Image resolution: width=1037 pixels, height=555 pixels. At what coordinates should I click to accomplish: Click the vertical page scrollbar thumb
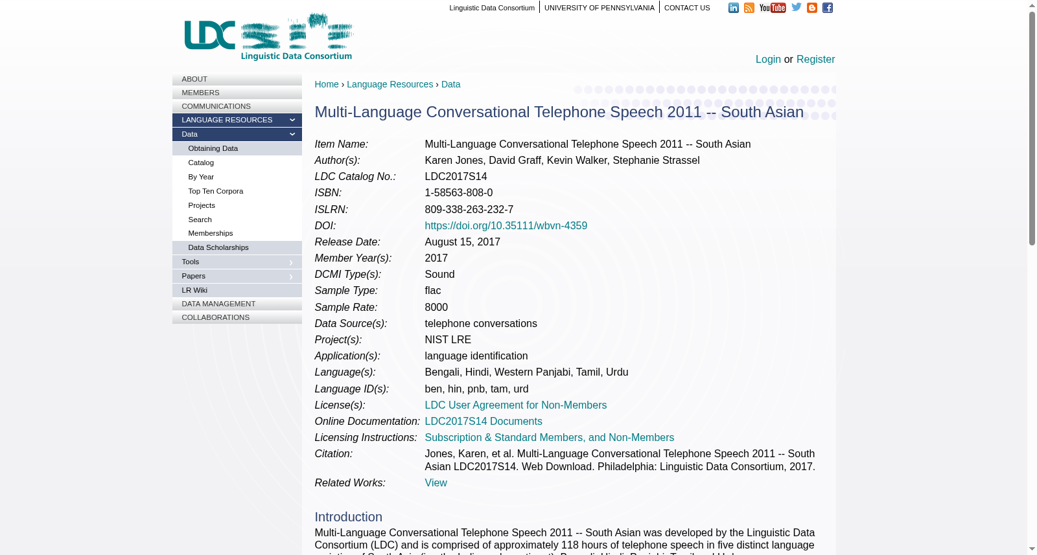coord(1032,128)
